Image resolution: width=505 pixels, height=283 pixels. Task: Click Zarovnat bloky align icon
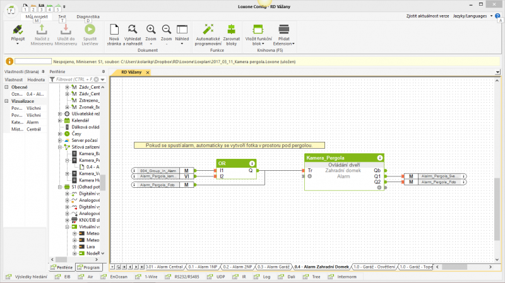230,30
